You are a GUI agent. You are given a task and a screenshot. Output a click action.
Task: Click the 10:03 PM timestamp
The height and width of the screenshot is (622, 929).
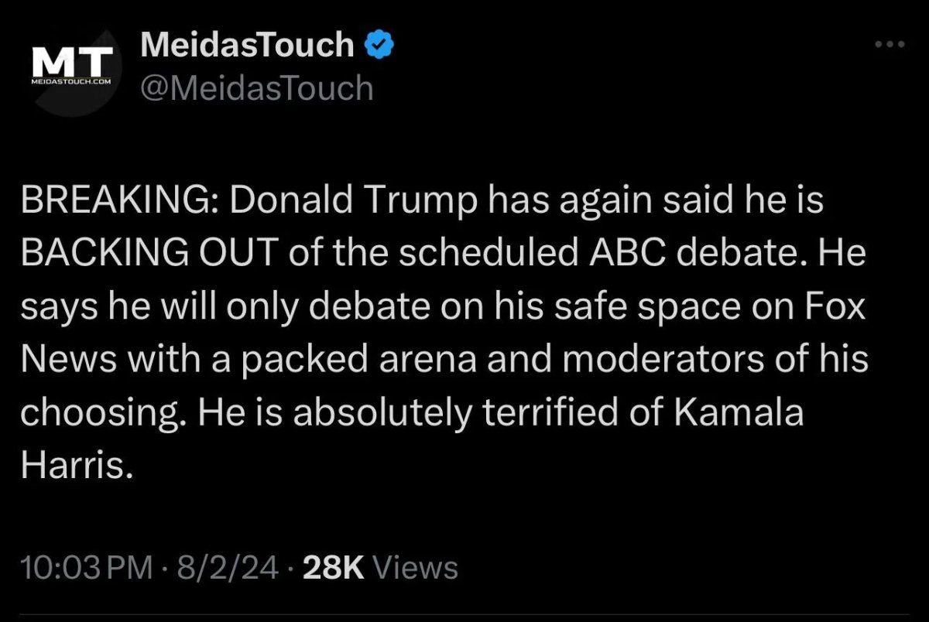pyautogui.click(x=87, y=569)
